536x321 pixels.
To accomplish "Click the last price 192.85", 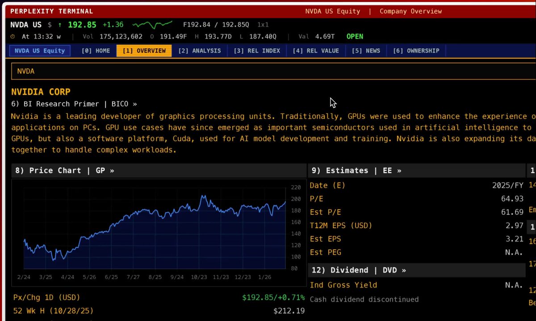I will point(82,25).
